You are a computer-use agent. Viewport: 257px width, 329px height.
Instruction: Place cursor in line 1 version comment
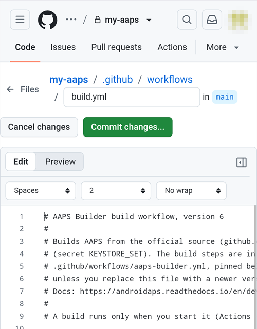[x=134, y=216]
